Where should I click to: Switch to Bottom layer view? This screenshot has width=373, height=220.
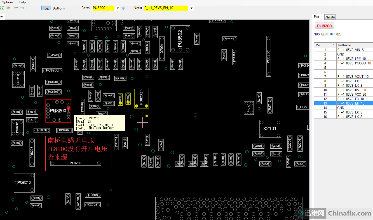58,8
